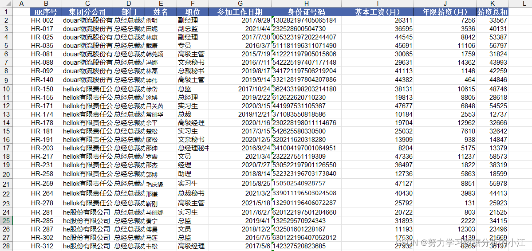This screenshot has width=532, height=251.
Task: Click total salary cell 58573
Action: click(493, 157)
